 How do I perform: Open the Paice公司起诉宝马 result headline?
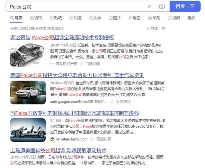pyautogui.click(x=62, y=38)
